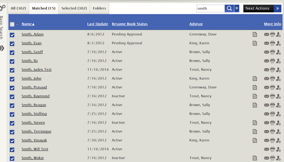The height and width of the screenshot is (162, 284).
Task: View Smith, Terrinique's resume document icon
Action: click(x=255, y=131)
